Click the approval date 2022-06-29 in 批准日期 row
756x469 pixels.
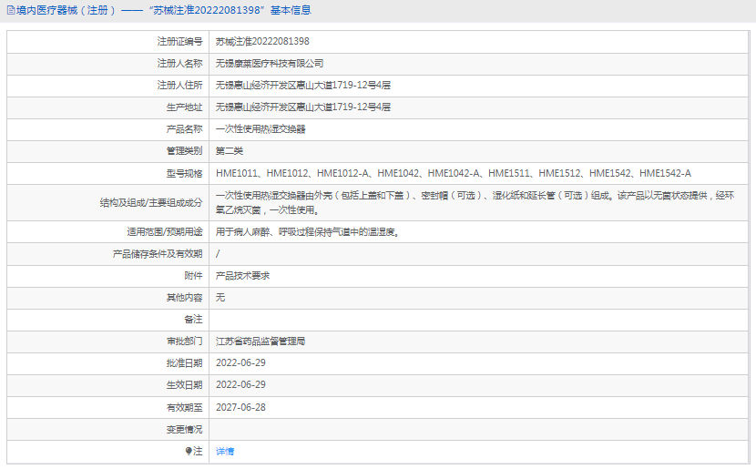coord(240,363)
